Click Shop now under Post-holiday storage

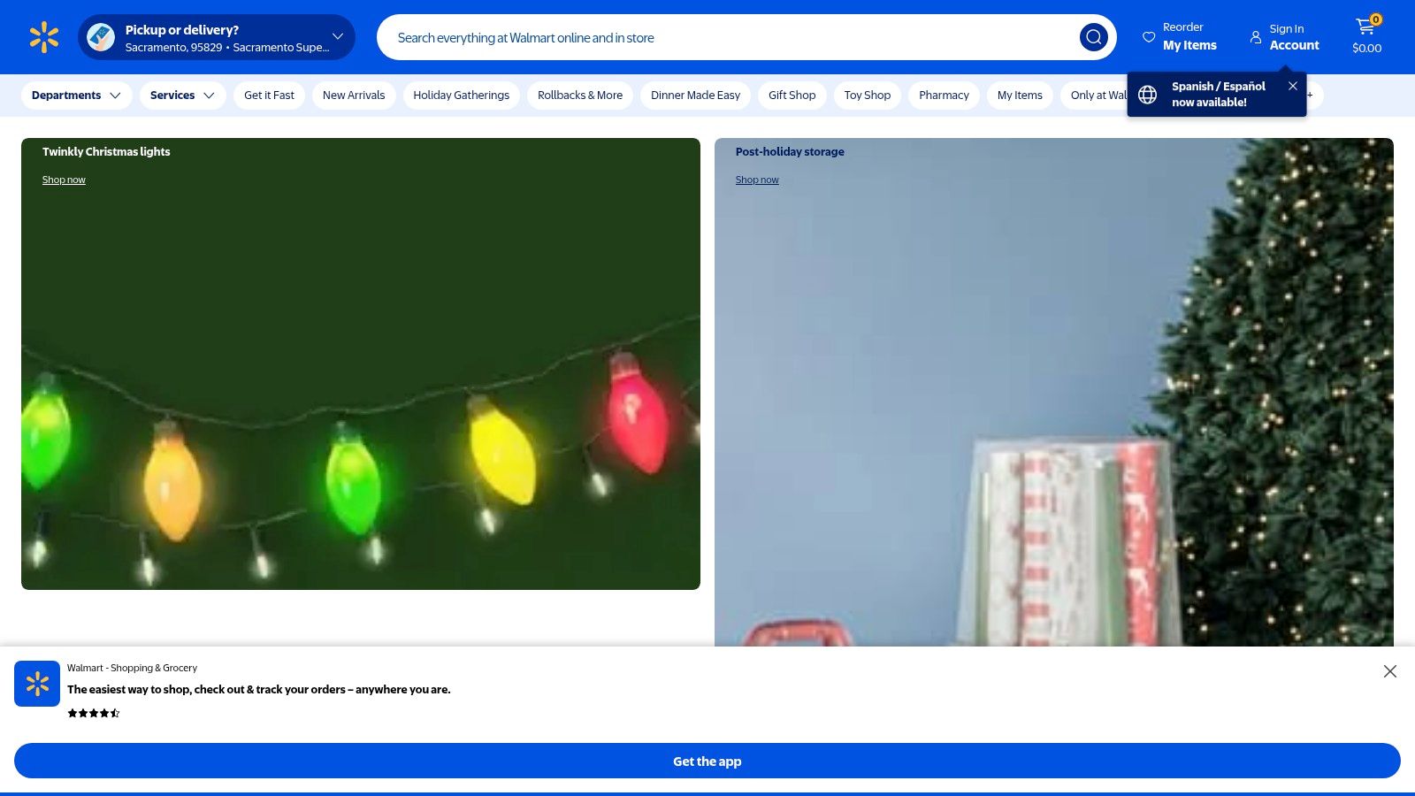point(757,180)
